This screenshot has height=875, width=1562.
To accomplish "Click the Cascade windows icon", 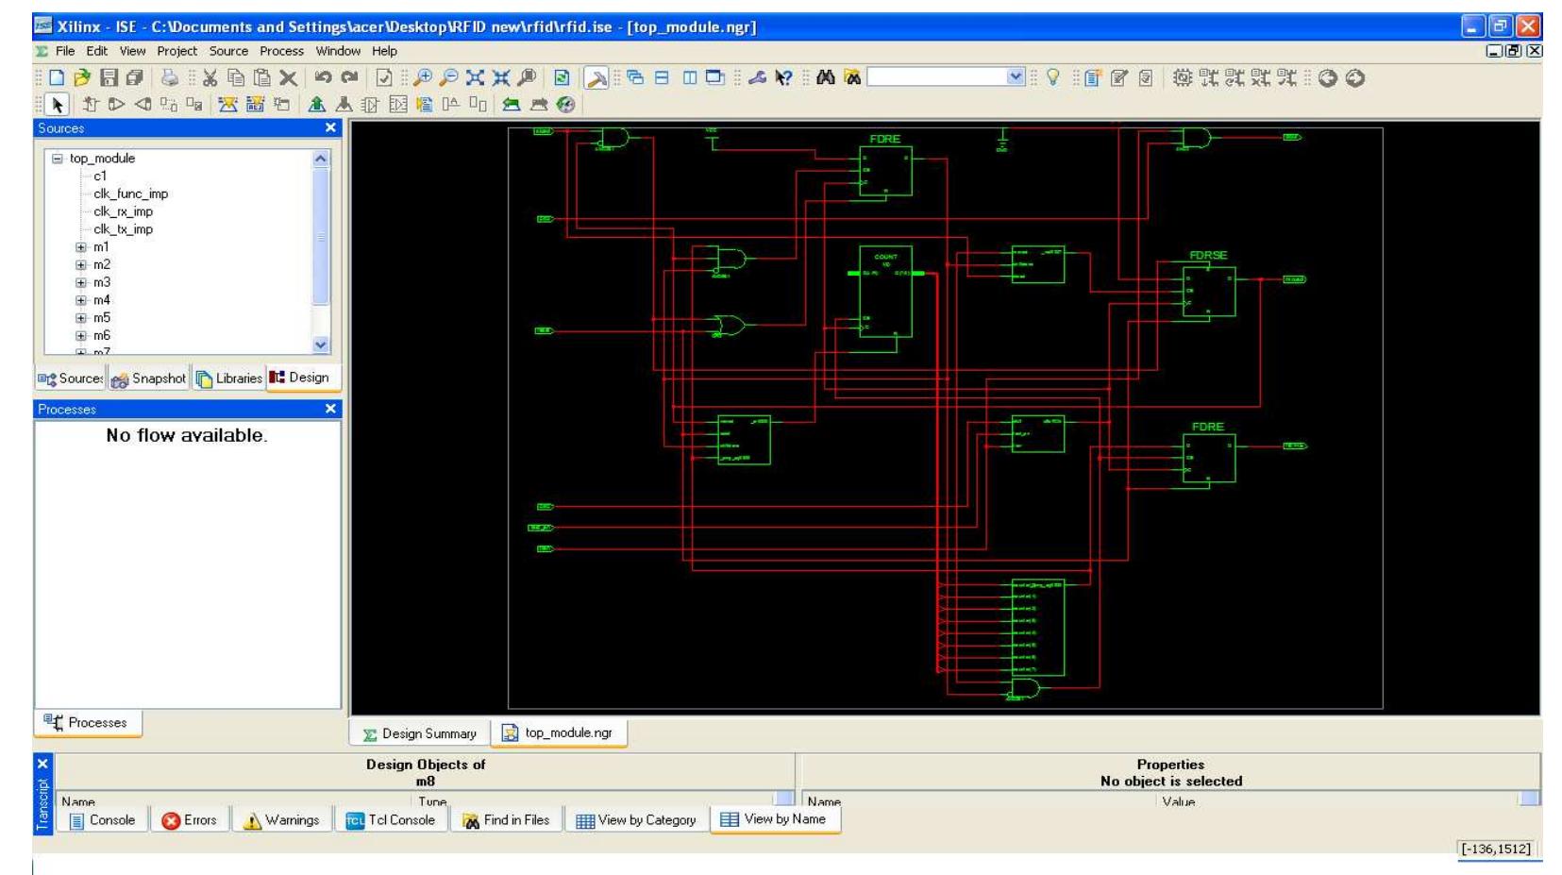I will (x=635, y=78).
